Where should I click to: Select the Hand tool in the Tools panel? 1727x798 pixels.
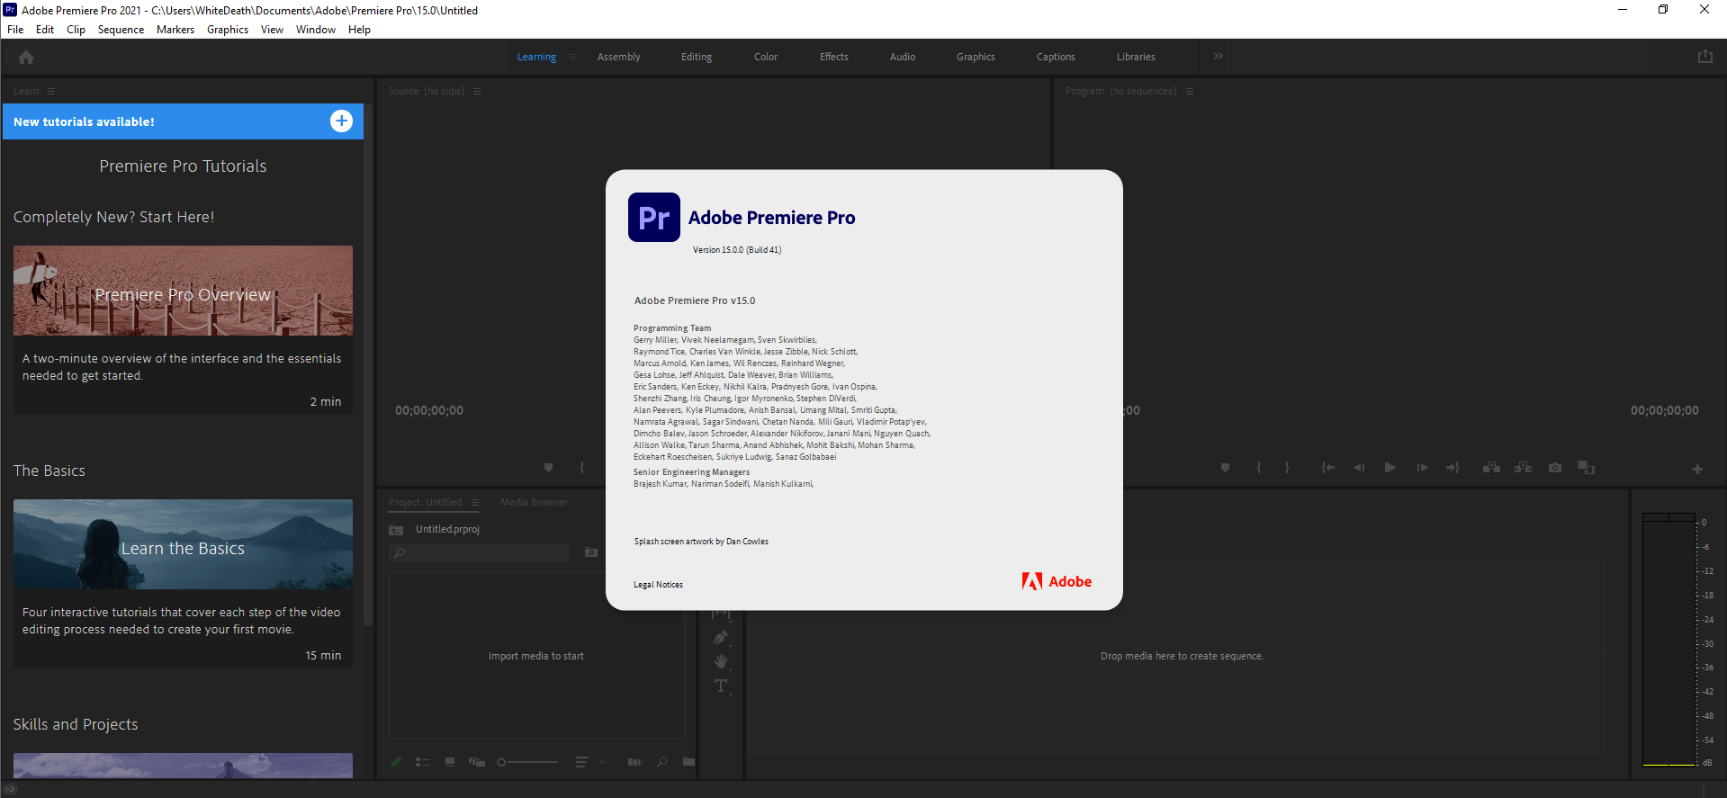click(721, 662)
